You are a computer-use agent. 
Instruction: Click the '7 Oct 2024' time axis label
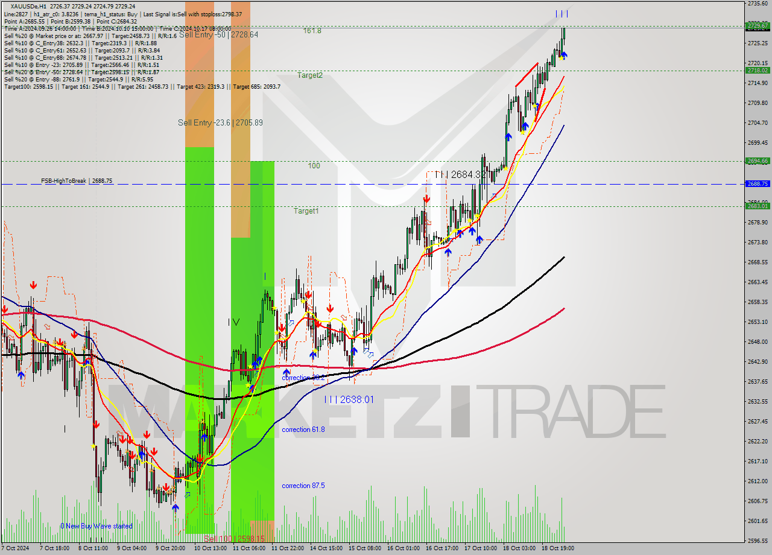15,548
